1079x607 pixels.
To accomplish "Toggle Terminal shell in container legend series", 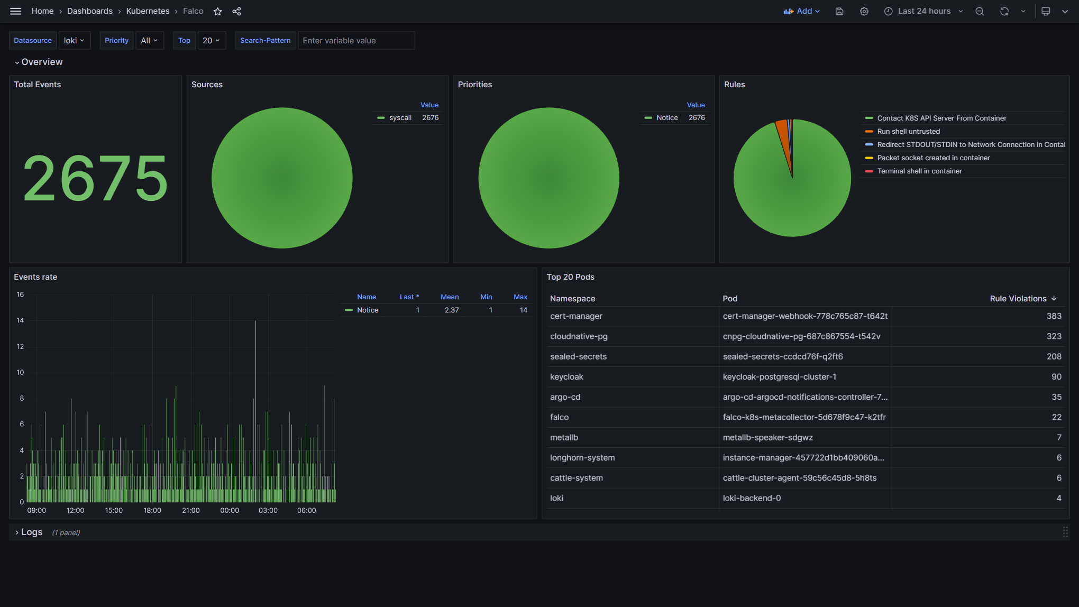I will pyautogui.click(x=919, y=171).
